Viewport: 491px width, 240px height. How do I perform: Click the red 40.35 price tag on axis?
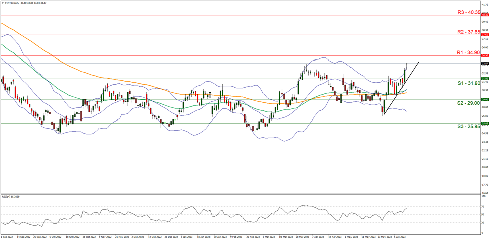click(x=484, y=15)
